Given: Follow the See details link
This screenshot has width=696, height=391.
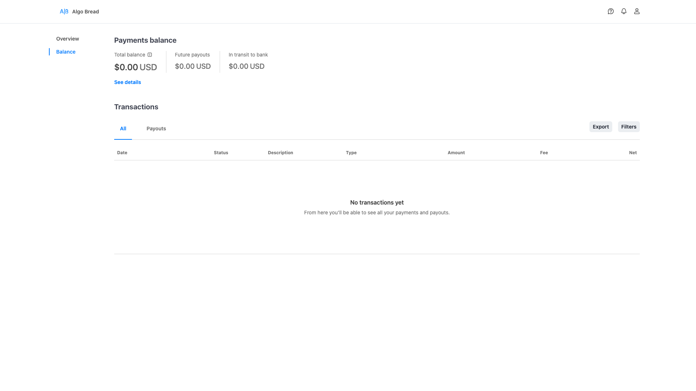Looking at the screenshot, I should point(128,82).
